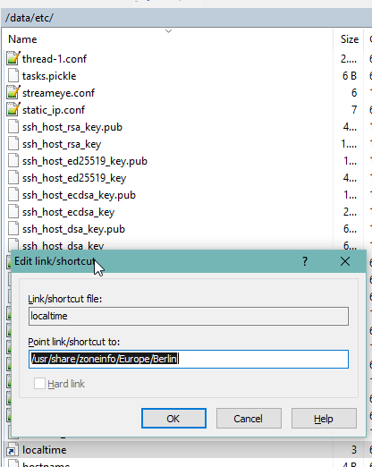Click the localtime shortcut icon in file list
This screenshot has height=467, width=372.
click(13, 450)
